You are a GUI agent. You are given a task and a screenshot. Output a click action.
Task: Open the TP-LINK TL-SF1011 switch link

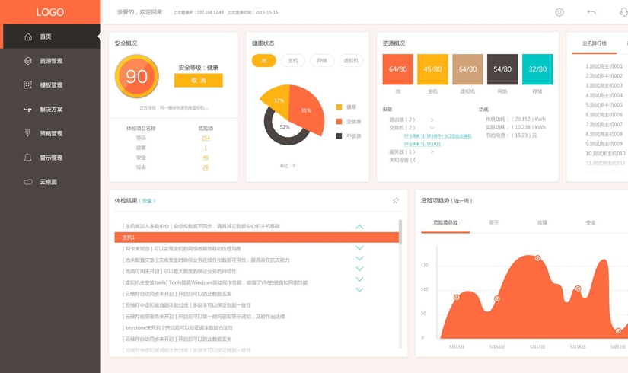point(422,144)
